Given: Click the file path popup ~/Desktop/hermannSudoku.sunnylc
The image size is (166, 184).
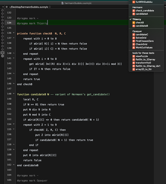Looking at the screenshot, I should click(x=30, y=7).
